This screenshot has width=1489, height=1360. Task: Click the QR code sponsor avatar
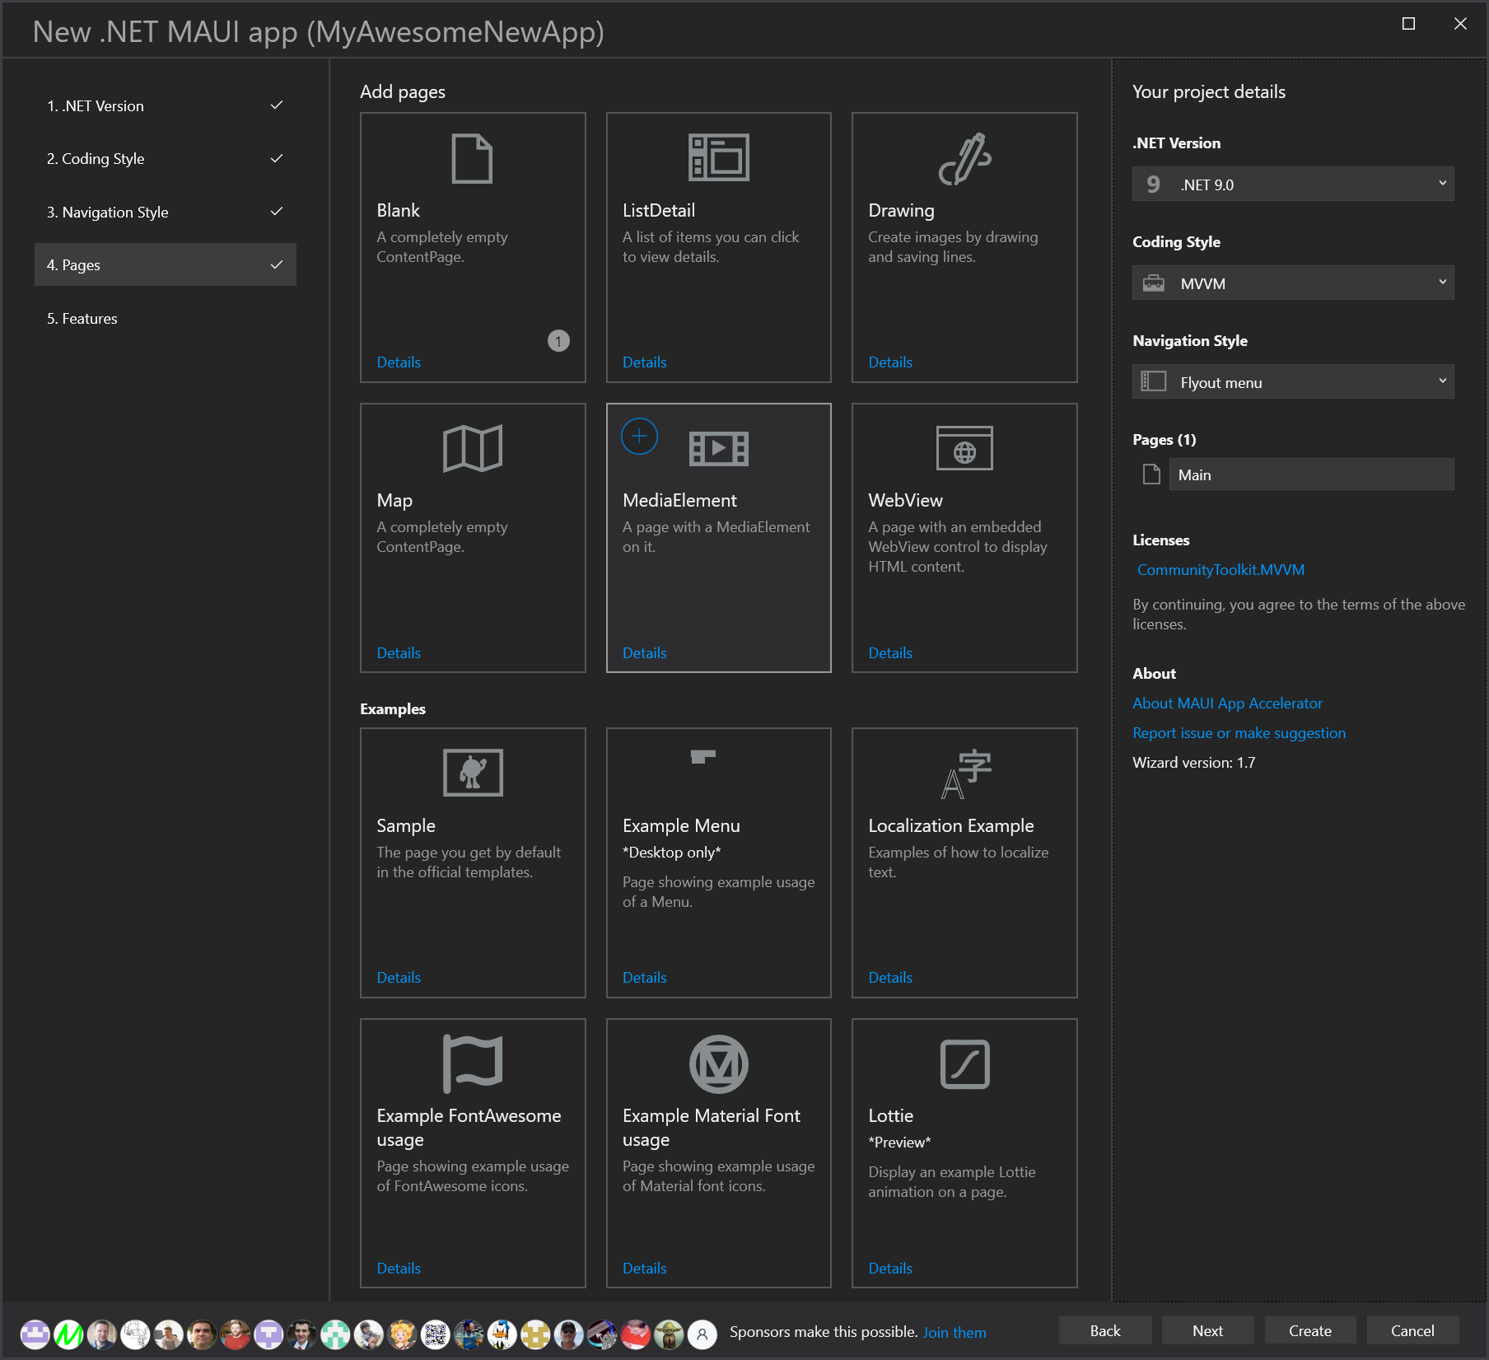tap(436, 1334)
